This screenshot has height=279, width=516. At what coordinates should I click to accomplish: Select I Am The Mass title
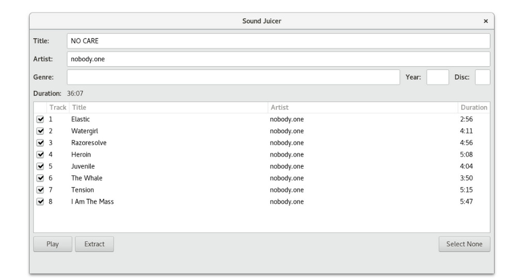92,202
